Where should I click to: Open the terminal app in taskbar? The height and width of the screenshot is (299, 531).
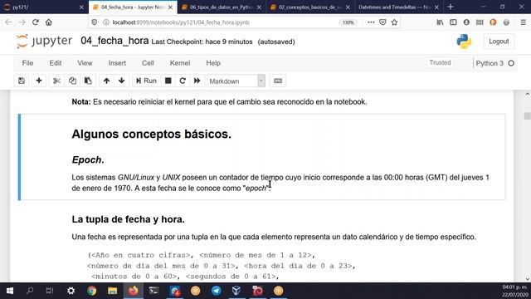tap(153, 291)
